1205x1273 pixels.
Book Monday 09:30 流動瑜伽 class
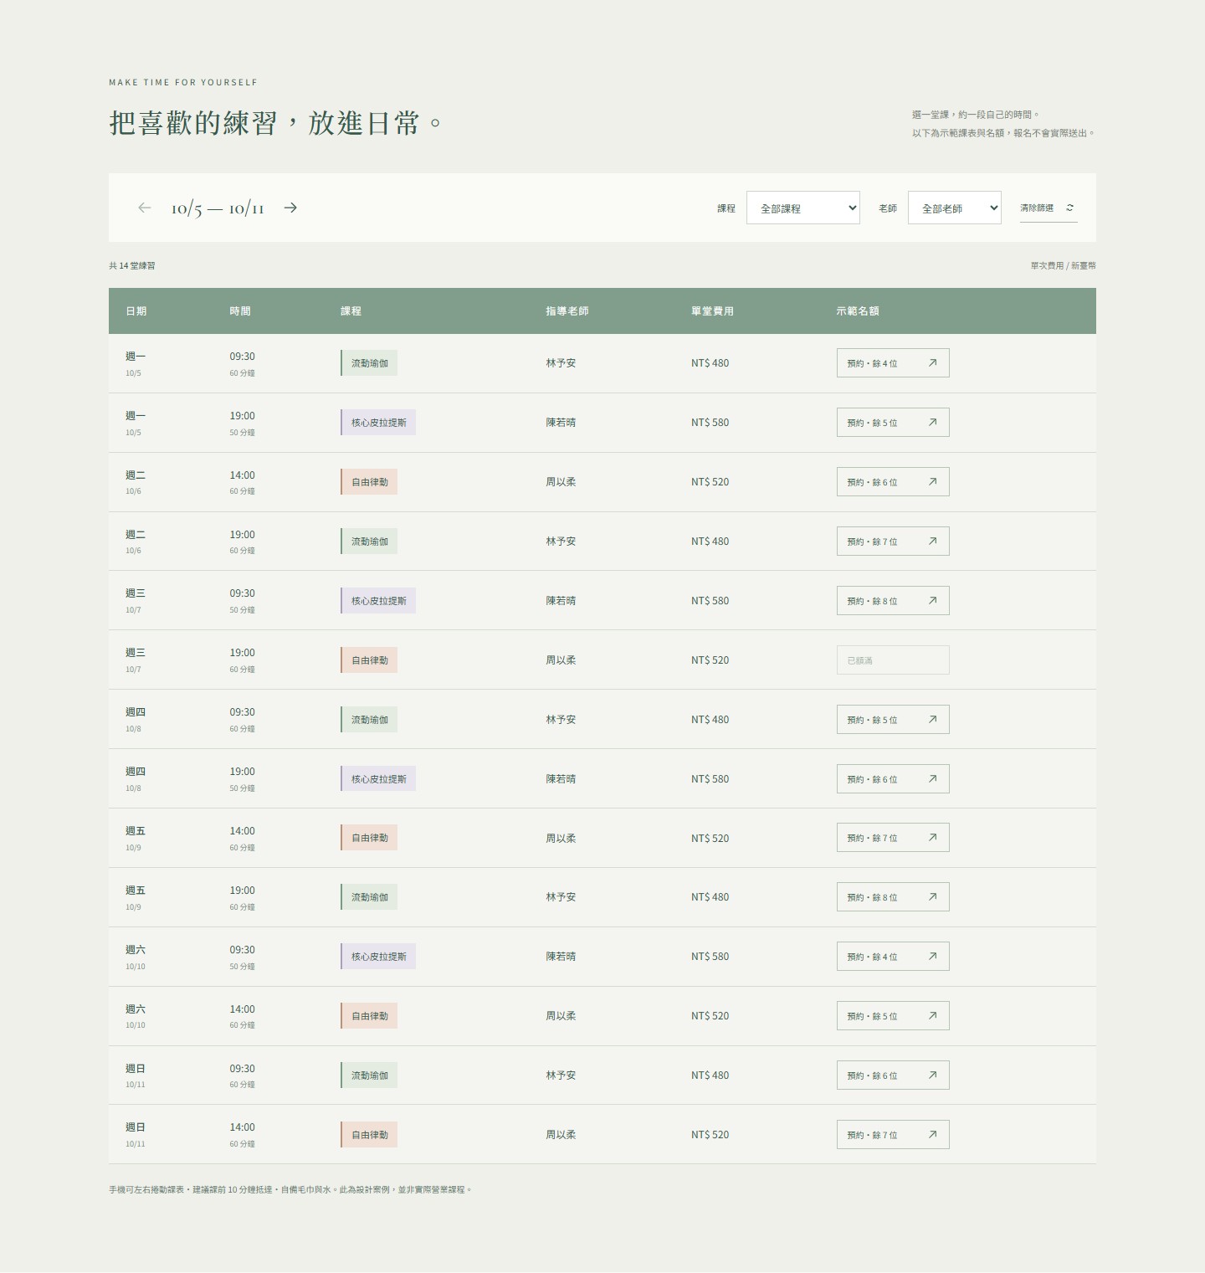[893, 363]
